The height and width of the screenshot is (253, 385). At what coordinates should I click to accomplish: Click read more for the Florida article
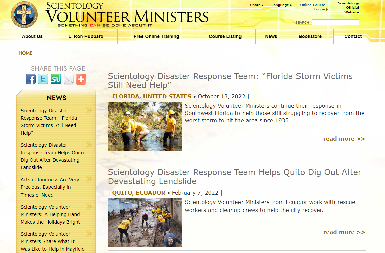coord(344,139)
